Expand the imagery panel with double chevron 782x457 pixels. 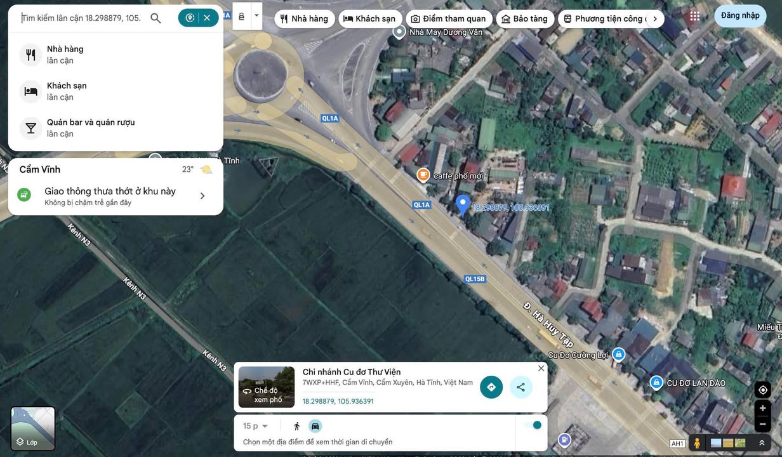pyautogui.click(x=762, y=443)
